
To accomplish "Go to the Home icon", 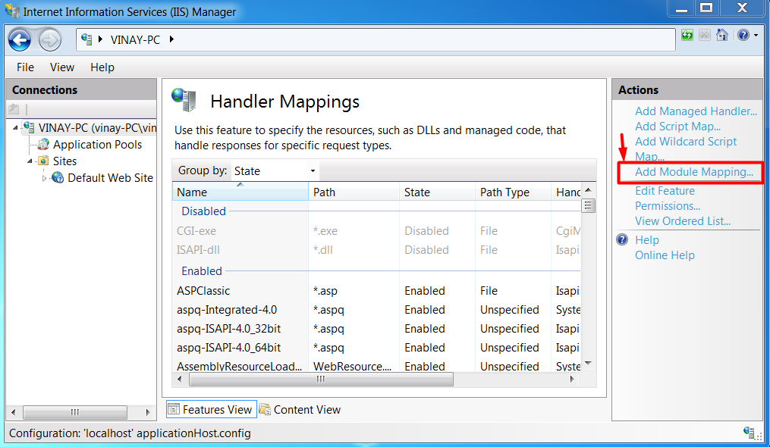I will [x=722, y=35].
